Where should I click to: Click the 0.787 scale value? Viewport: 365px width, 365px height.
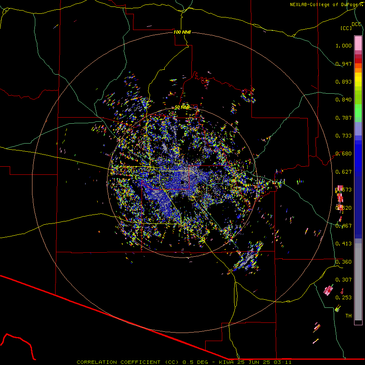(344, 118)
